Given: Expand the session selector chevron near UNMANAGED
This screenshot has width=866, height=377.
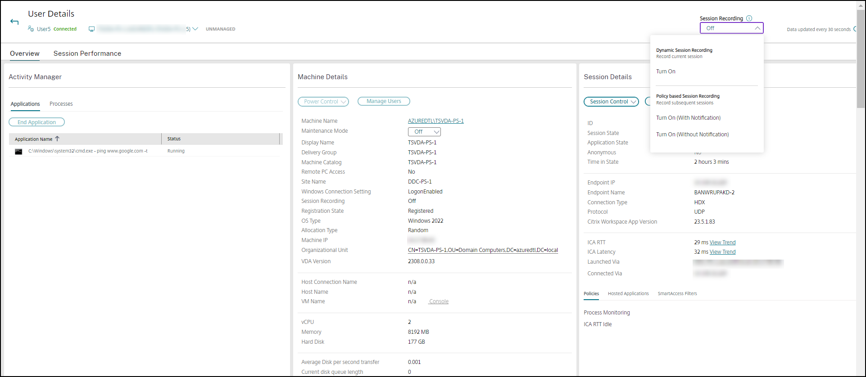Looking at the screenshot, I should point(195,29).
